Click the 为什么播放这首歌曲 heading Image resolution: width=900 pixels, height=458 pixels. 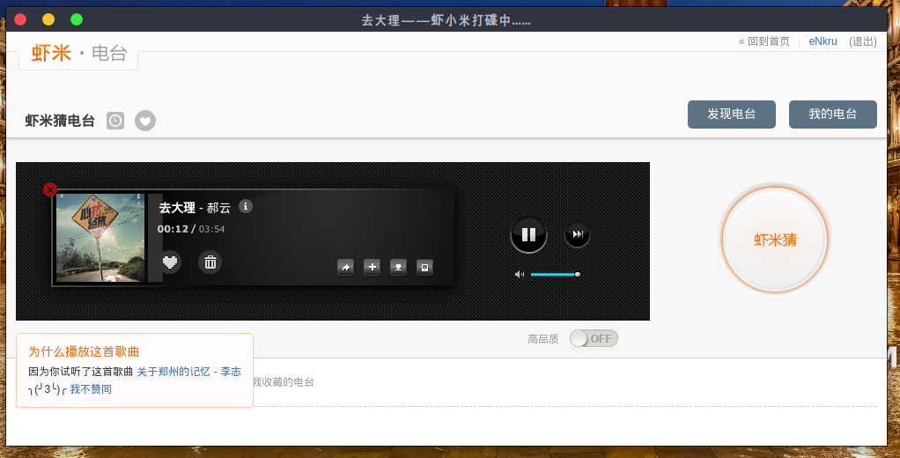click(84, 351)
